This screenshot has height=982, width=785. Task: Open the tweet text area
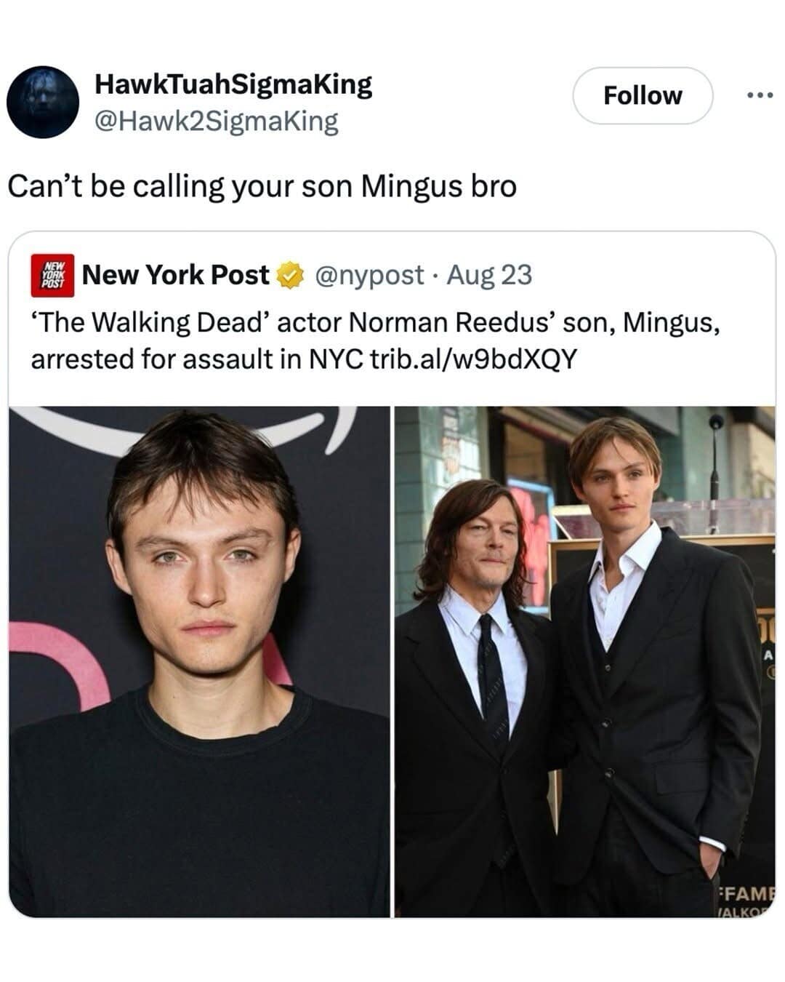click(262, 186)
